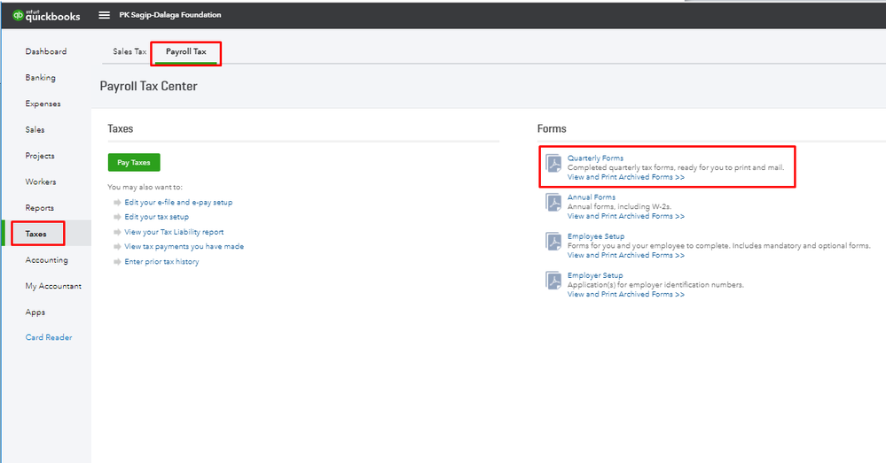
Task: Open the Quarterly Forms link
Action: (596, 158)
